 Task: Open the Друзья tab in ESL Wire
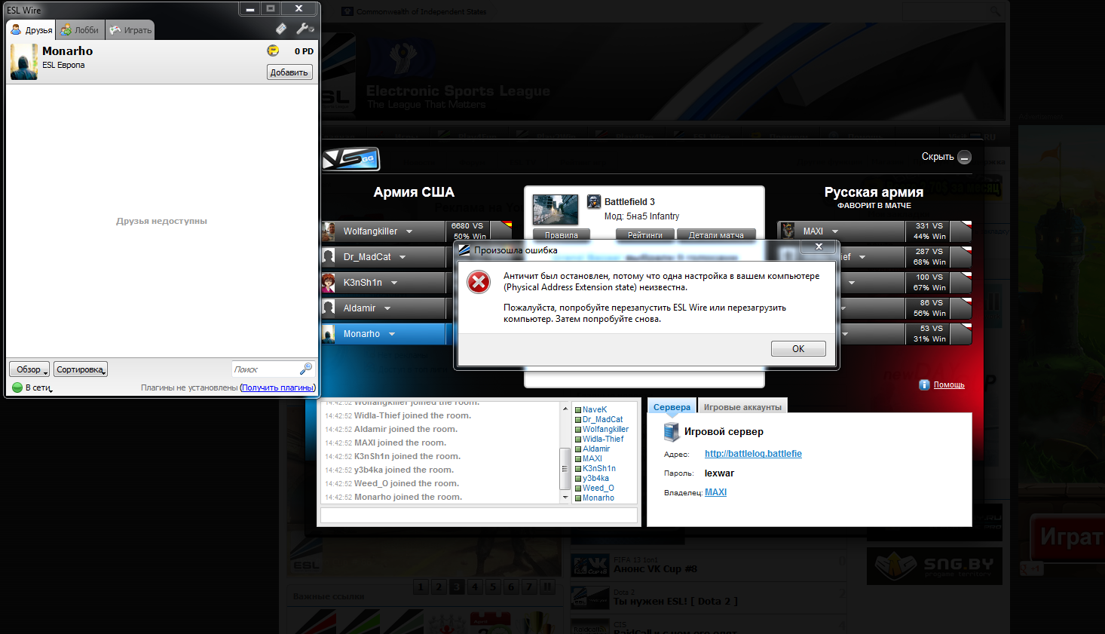point(32,30)
